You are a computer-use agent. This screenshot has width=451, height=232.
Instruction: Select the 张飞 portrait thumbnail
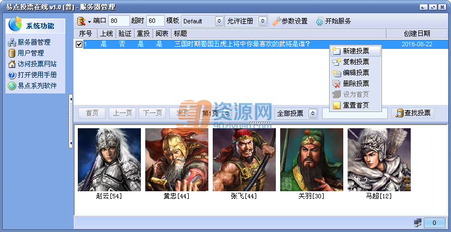[x=244, y=160]
